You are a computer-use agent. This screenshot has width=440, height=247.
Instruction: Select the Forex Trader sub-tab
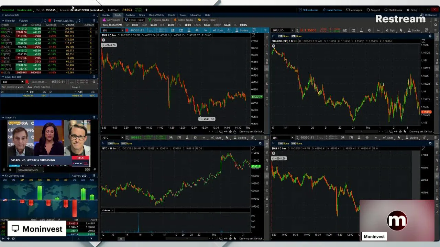[134, 20]
